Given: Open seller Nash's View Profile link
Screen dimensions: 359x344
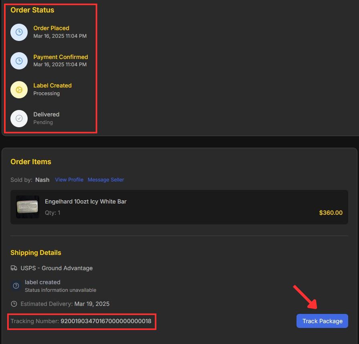Looking at the screenshot, I should pyautogui.click(x=69, y=179).
